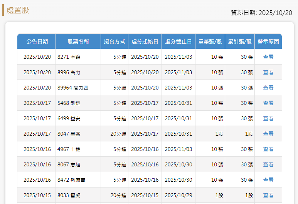Click the 公告日期 column header
Image resolution: width=298 pixels, height=204 pixels.
[37, 41]
